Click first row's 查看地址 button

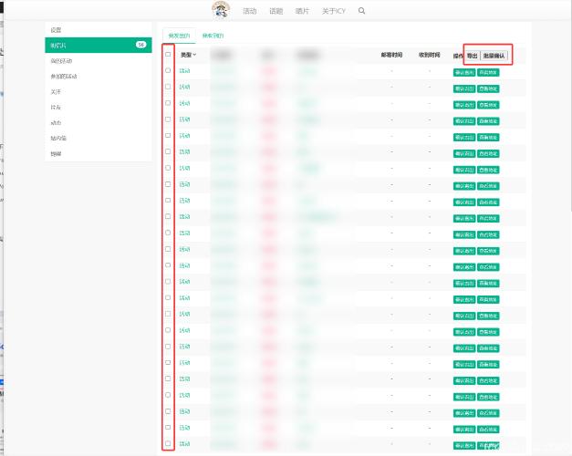[x=488, y=71]
